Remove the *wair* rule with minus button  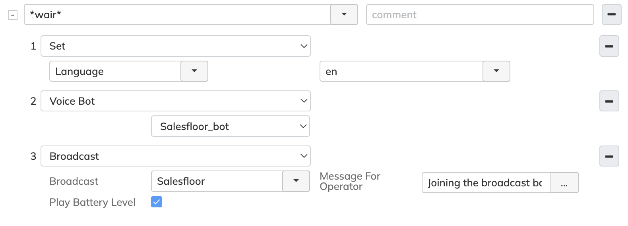coord(611,15)
